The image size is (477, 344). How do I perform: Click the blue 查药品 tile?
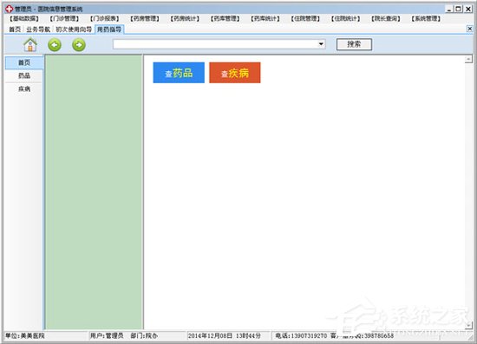179,73
